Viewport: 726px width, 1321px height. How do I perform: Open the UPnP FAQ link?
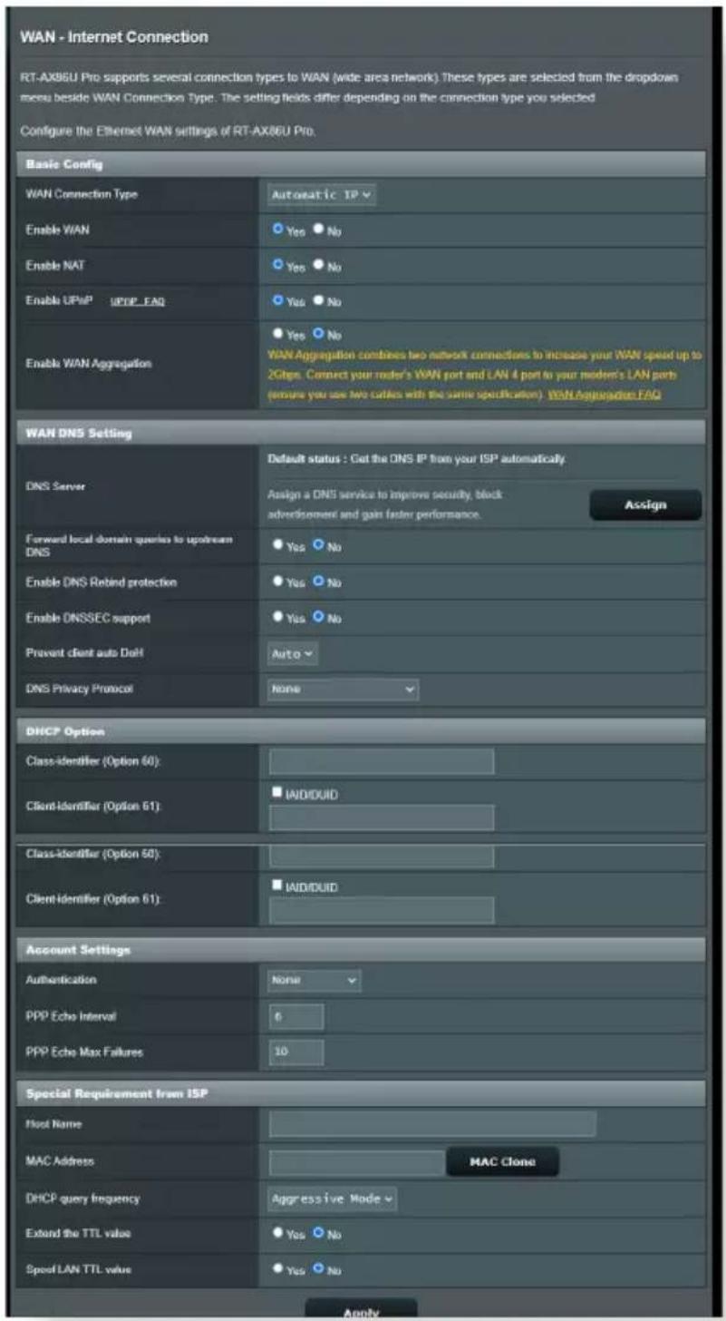tap(138, 301)
